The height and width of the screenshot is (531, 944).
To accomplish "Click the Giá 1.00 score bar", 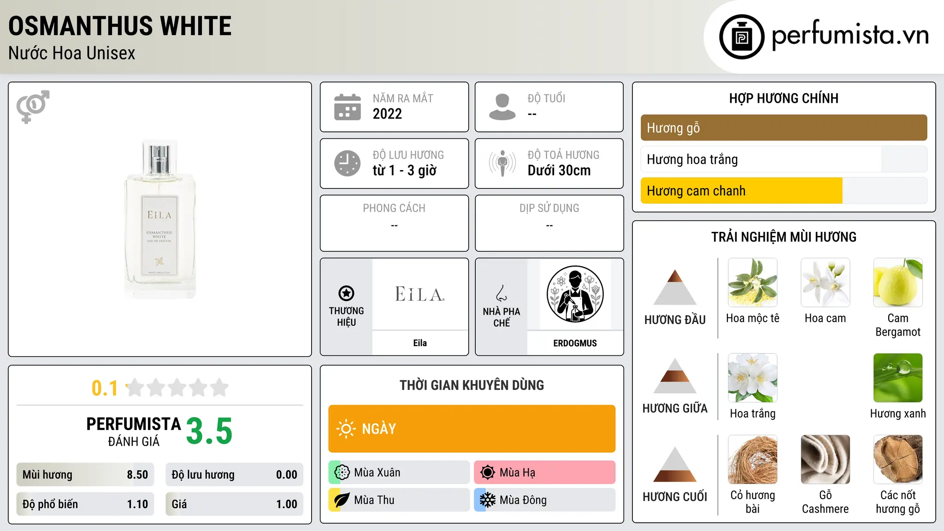I will point(235,504).
